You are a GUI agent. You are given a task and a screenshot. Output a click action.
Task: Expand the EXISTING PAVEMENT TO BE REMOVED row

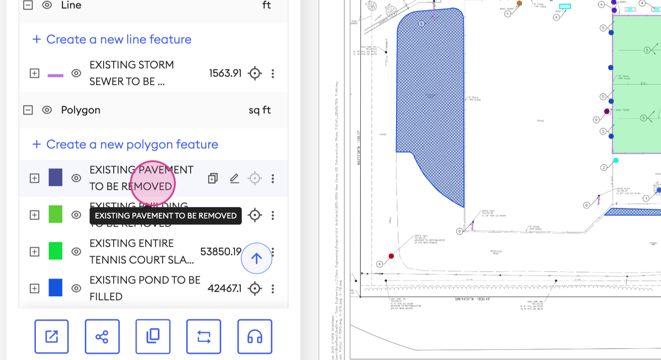(35, 178)
